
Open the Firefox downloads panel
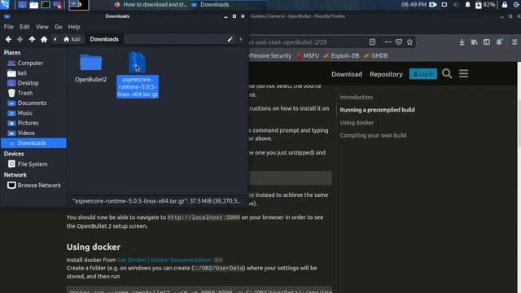click(462, 42)
